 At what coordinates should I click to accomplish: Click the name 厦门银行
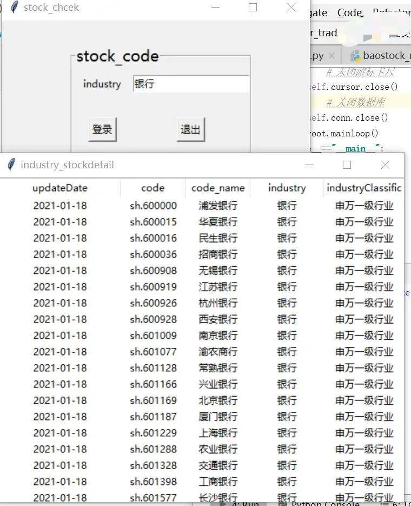(218, 416)
